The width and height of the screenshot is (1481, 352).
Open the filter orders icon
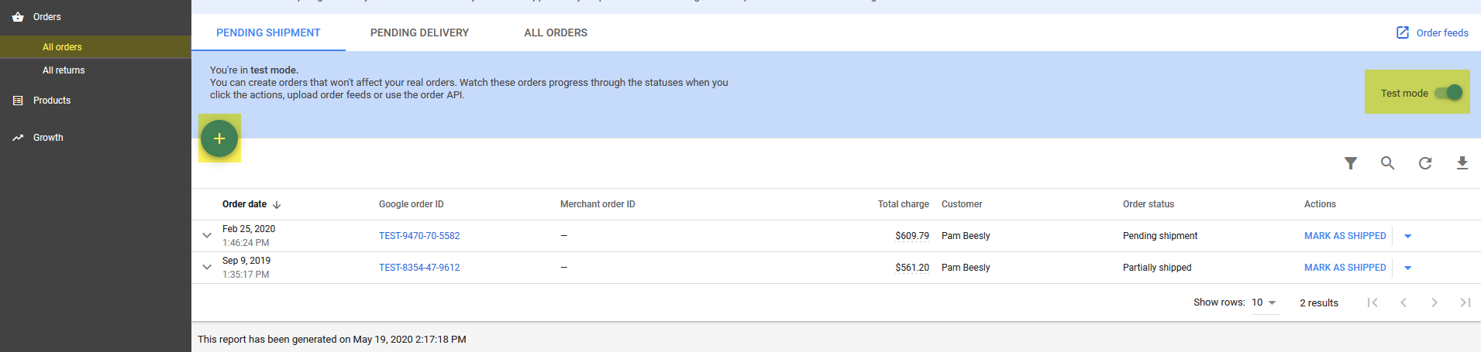click(x=1351, y=163)
